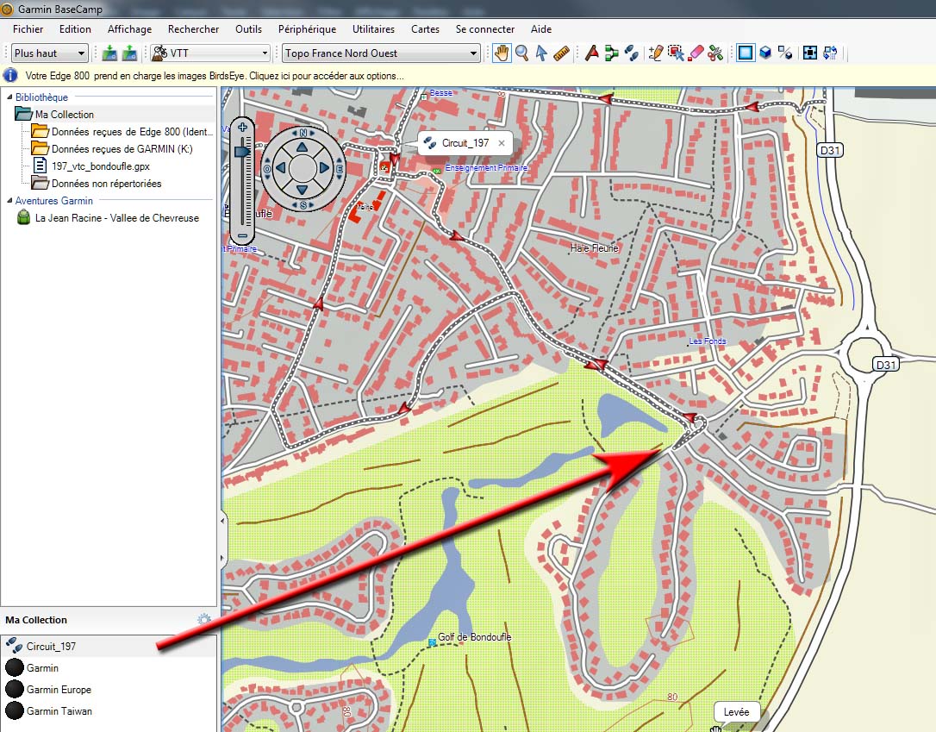The width and height of the screenshot is (936, 732).
Task: Select the arrow Selection tool
Action: click(x=541, y=53)
